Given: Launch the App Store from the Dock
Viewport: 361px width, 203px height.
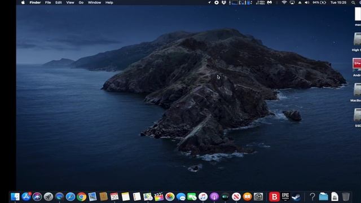Looking at the screenshot, I should [27, 197].
